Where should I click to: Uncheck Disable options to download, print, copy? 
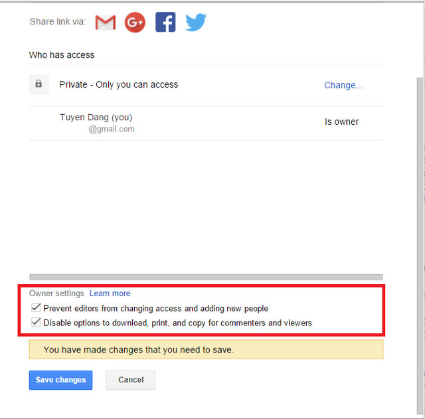(36, 323)
